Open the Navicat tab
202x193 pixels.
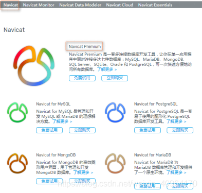[x=11, y=5]
